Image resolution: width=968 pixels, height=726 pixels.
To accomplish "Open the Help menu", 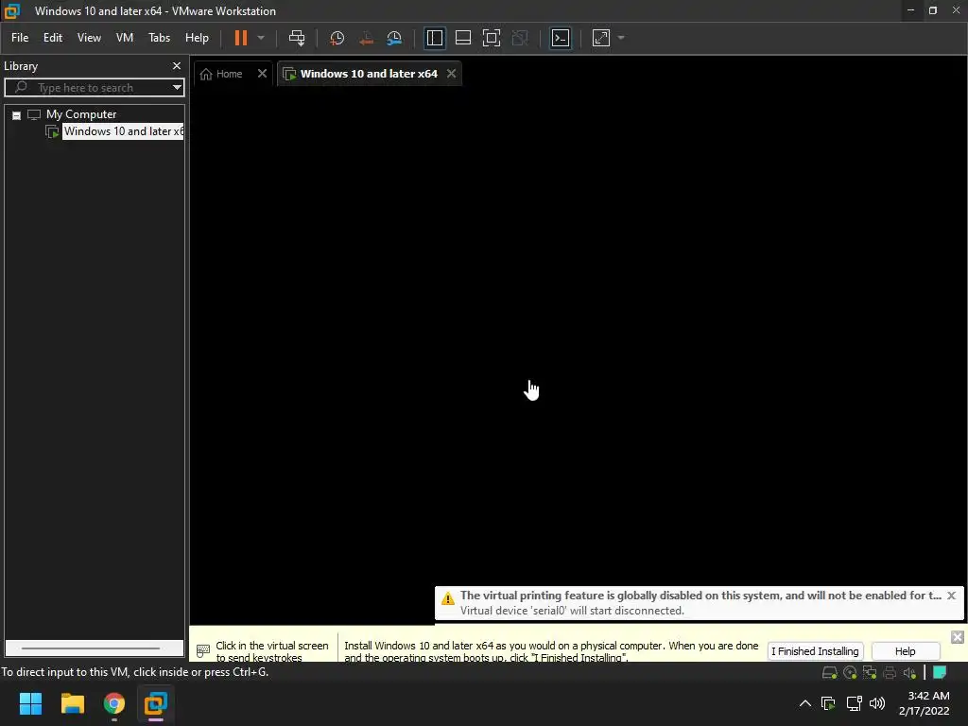I will (x=197, y=38).
